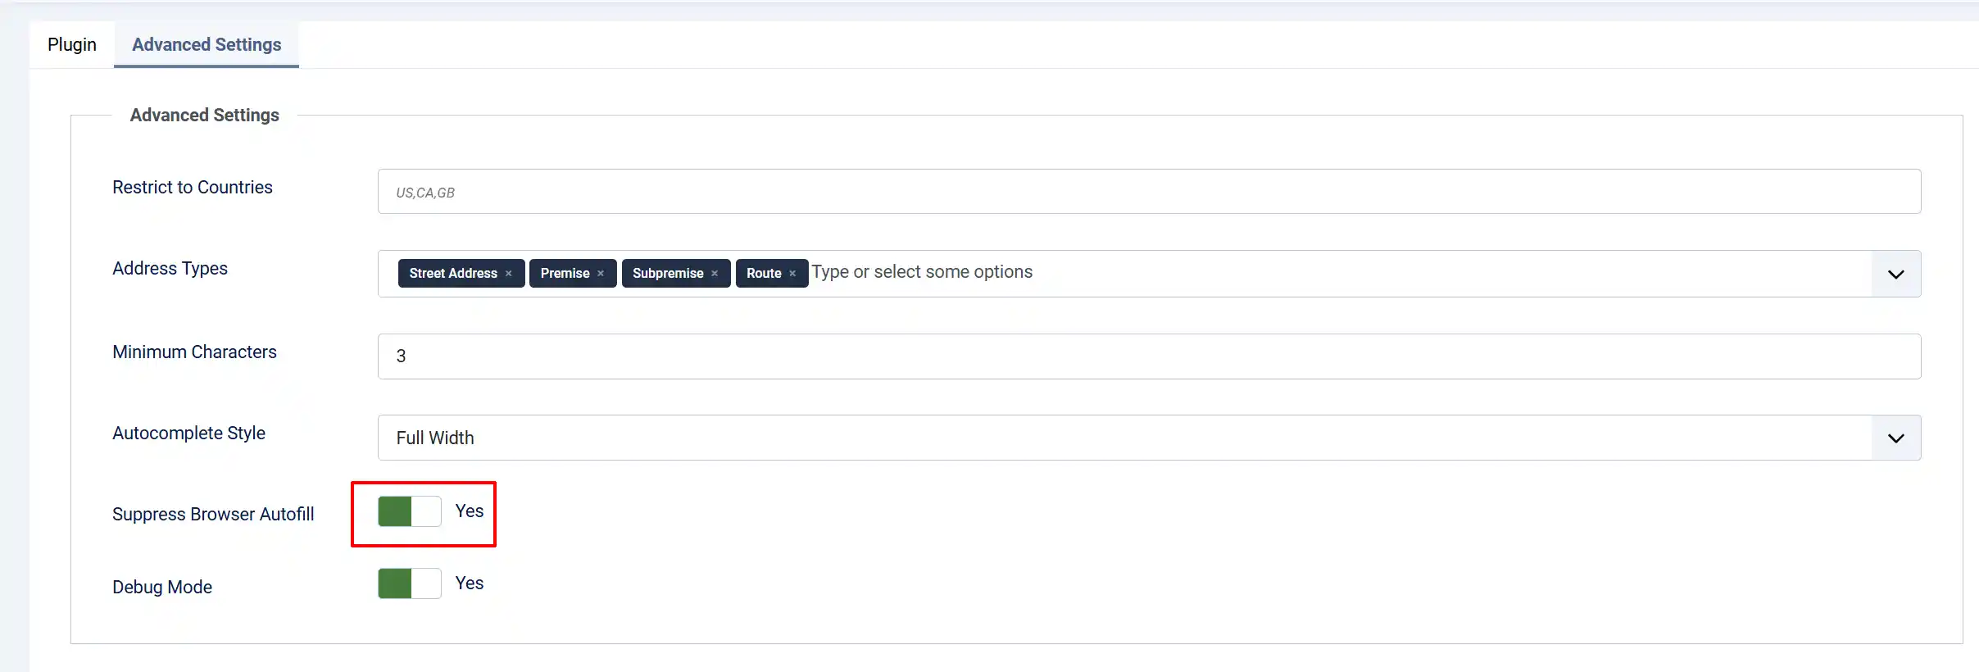Click the Address Types label
This screenshot has width=1979, height=672.
[x=170, y=268]
